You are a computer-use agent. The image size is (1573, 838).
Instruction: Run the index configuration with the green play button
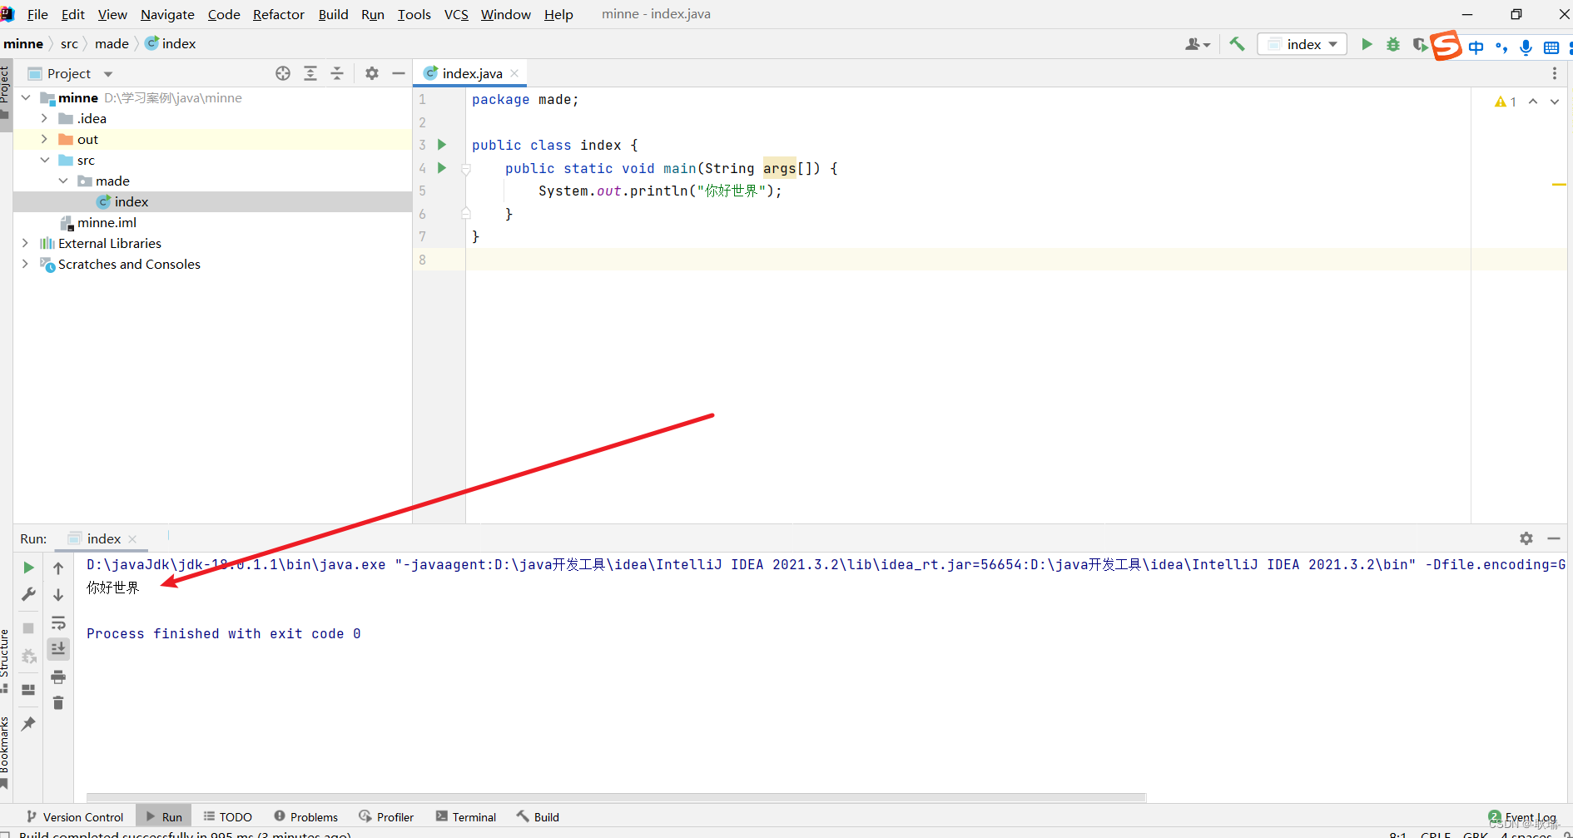1367,44
